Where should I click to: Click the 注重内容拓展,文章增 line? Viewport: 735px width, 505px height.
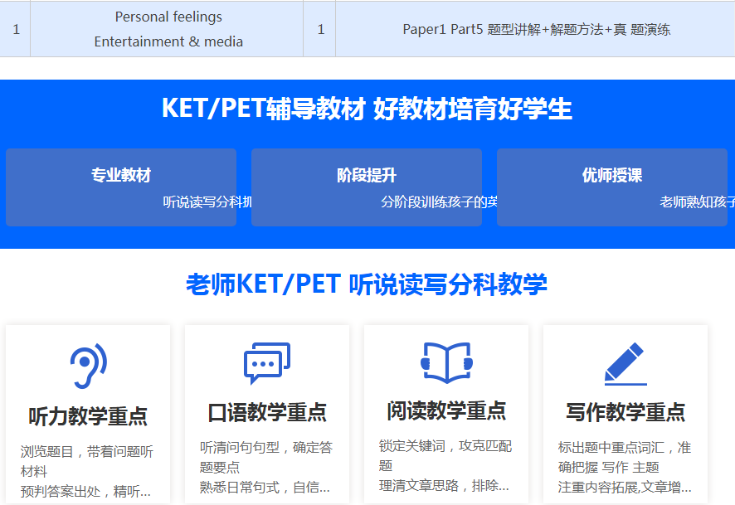click(x=625, y=488)
